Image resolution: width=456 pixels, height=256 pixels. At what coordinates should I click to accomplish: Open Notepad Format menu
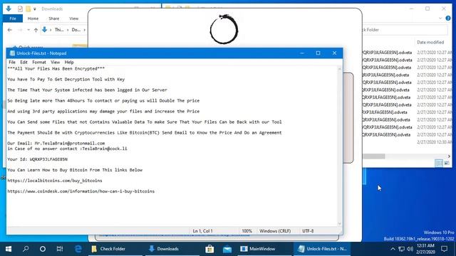(39, 62)
